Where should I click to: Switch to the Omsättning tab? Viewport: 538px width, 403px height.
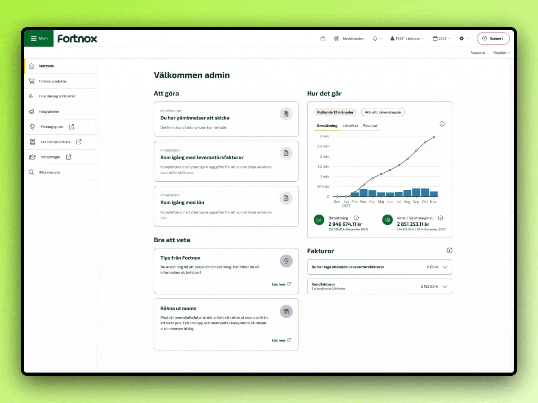pos(327,126)
